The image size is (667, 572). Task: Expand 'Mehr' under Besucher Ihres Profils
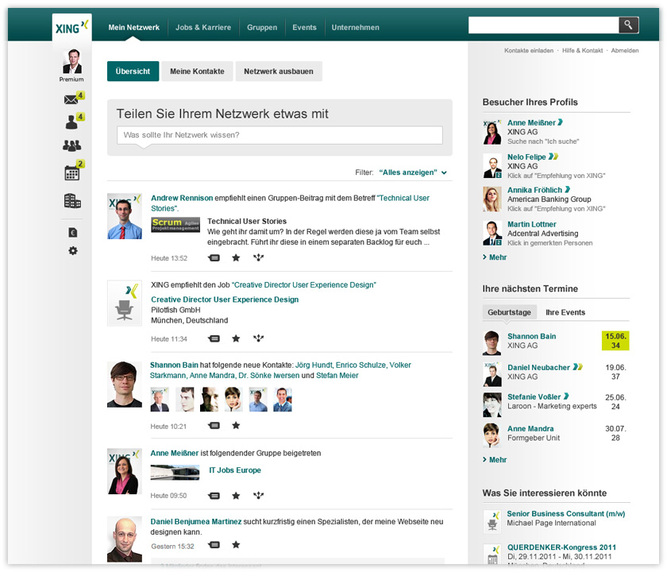coord(495,257)
